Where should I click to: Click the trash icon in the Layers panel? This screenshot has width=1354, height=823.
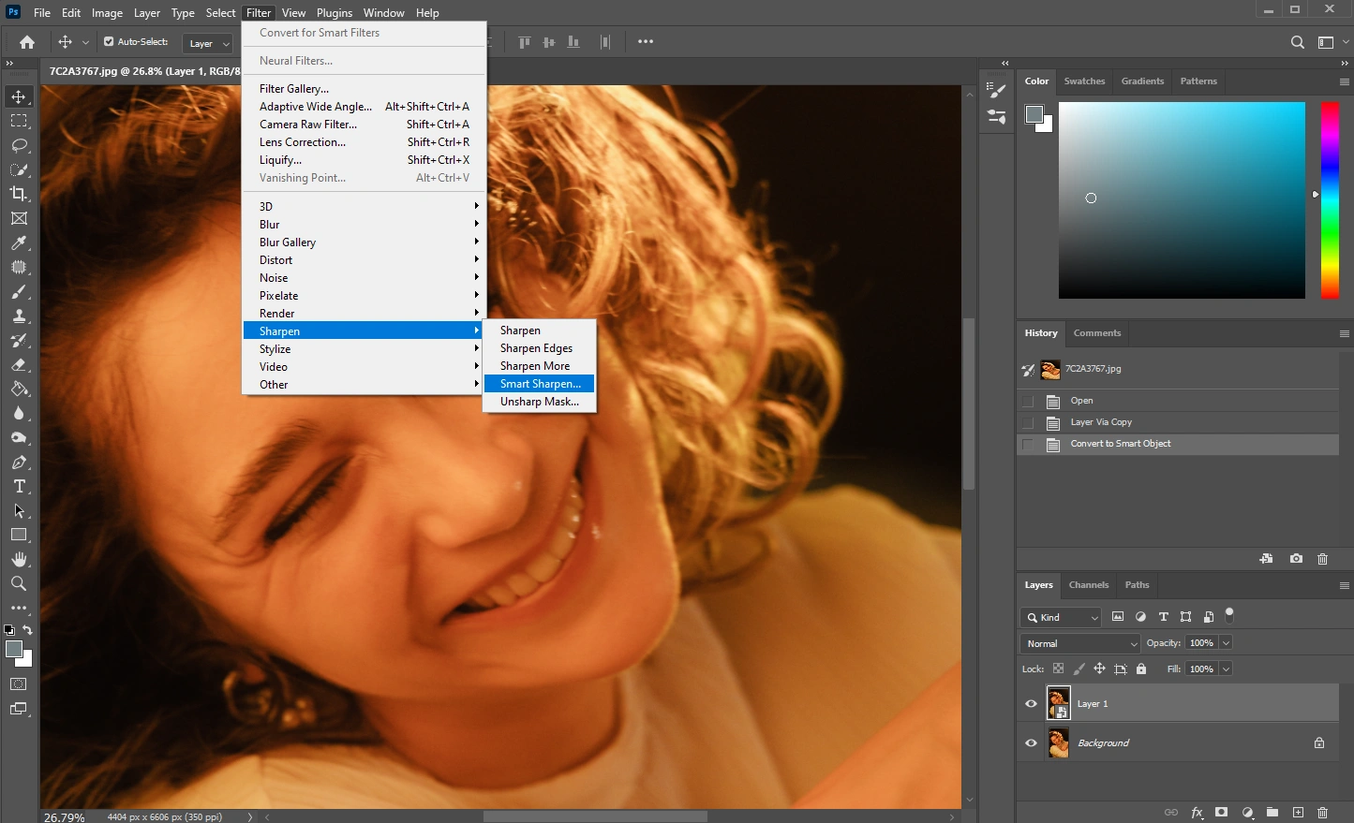pyautogui.click(x=1323, y=813)
